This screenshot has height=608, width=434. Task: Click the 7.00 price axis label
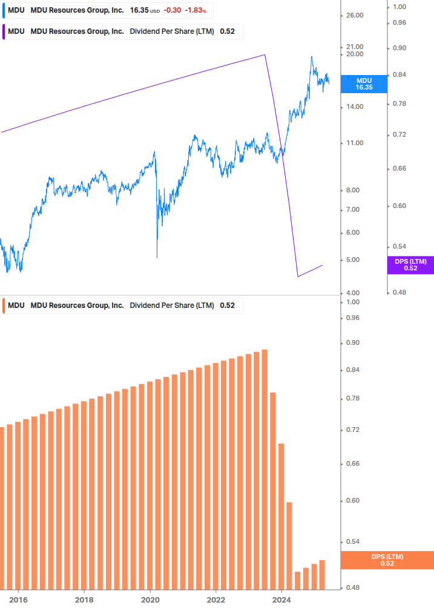coord(353,210)
